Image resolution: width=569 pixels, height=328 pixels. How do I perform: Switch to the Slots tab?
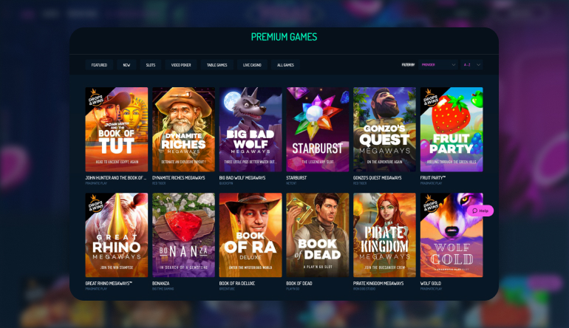coord(151,65)
